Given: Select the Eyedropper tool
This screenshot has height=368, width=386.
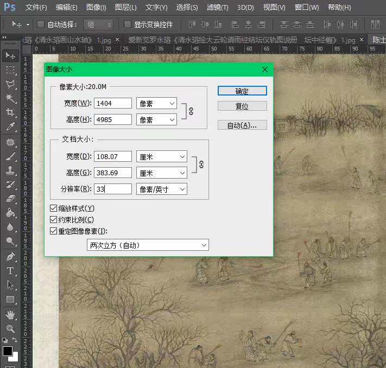Looking at the screenshot, I should click(10, 126).
